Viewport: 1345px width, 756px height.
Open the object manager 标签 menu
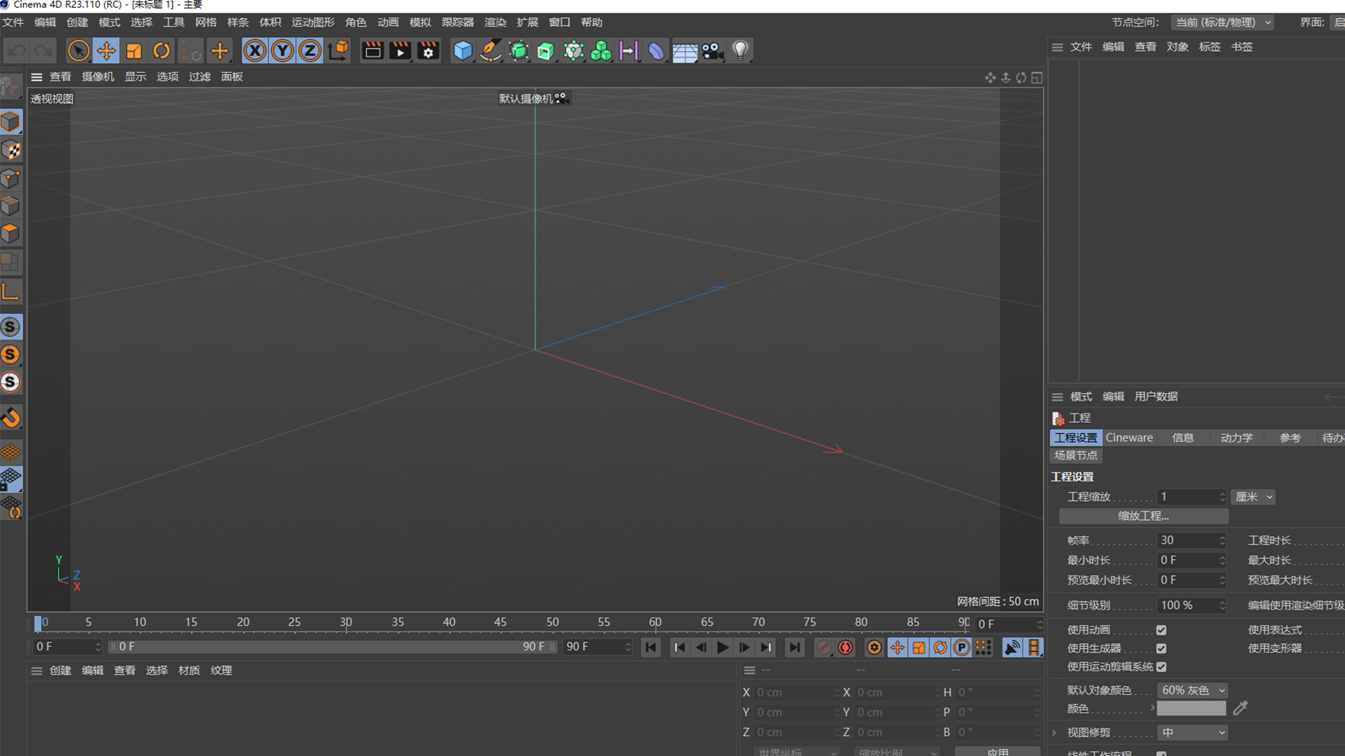[1210, 47]
